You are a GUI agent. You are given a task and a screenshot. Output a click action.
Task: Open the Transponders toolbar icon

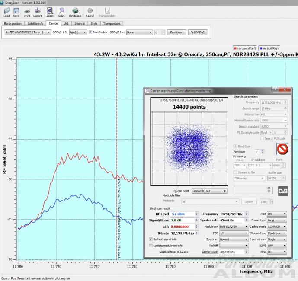pos(107,13)
